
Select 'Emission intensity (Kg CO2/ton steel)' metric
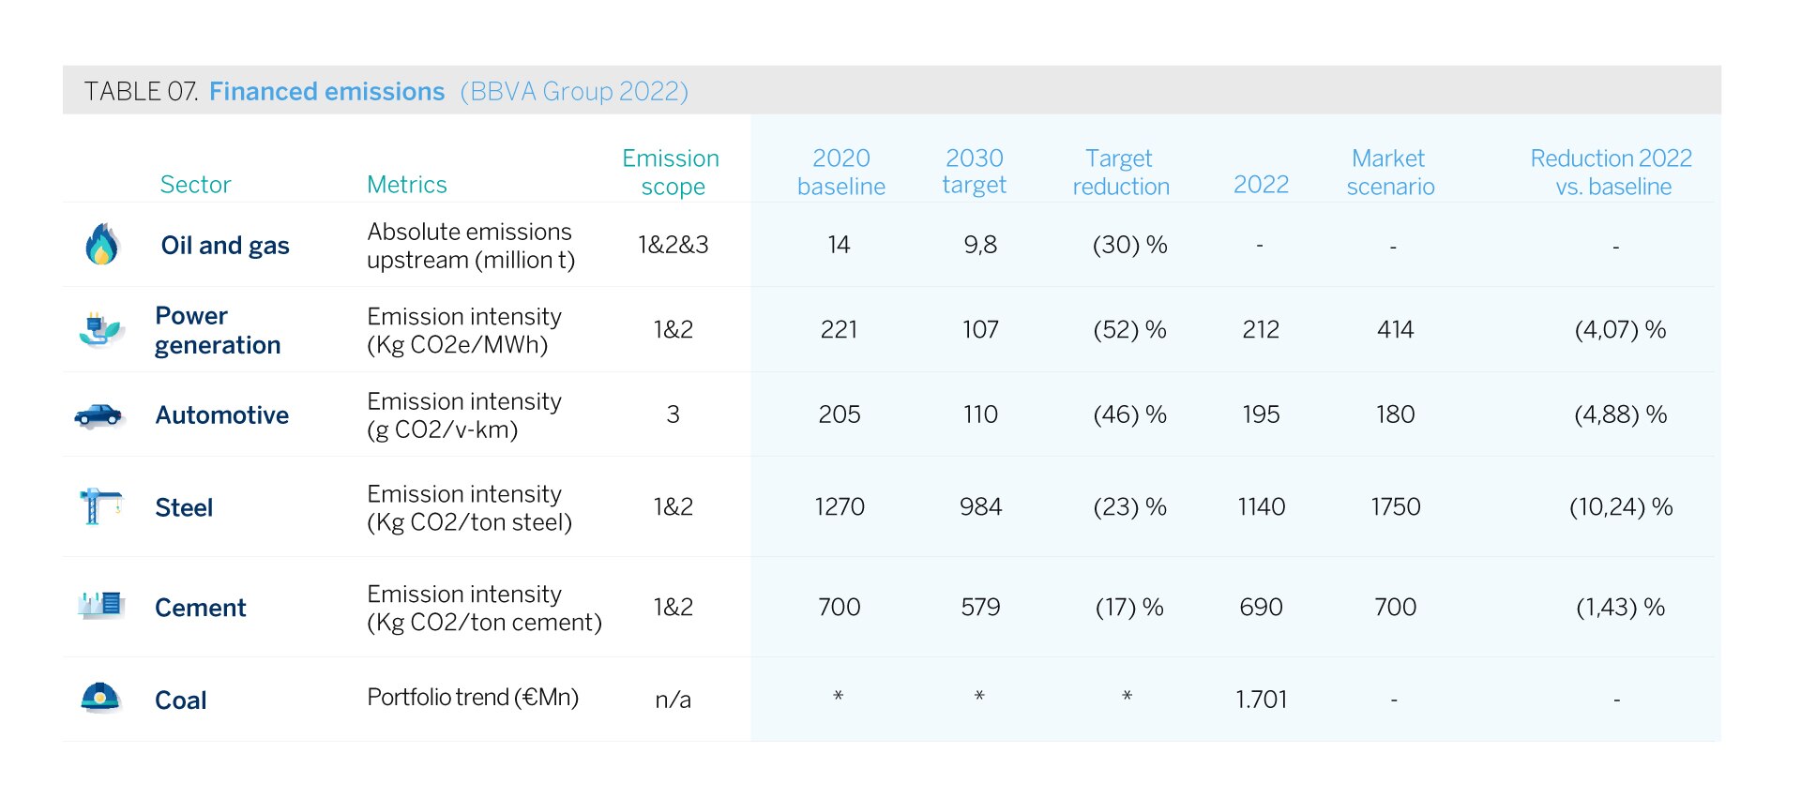[x=470, y=508]
